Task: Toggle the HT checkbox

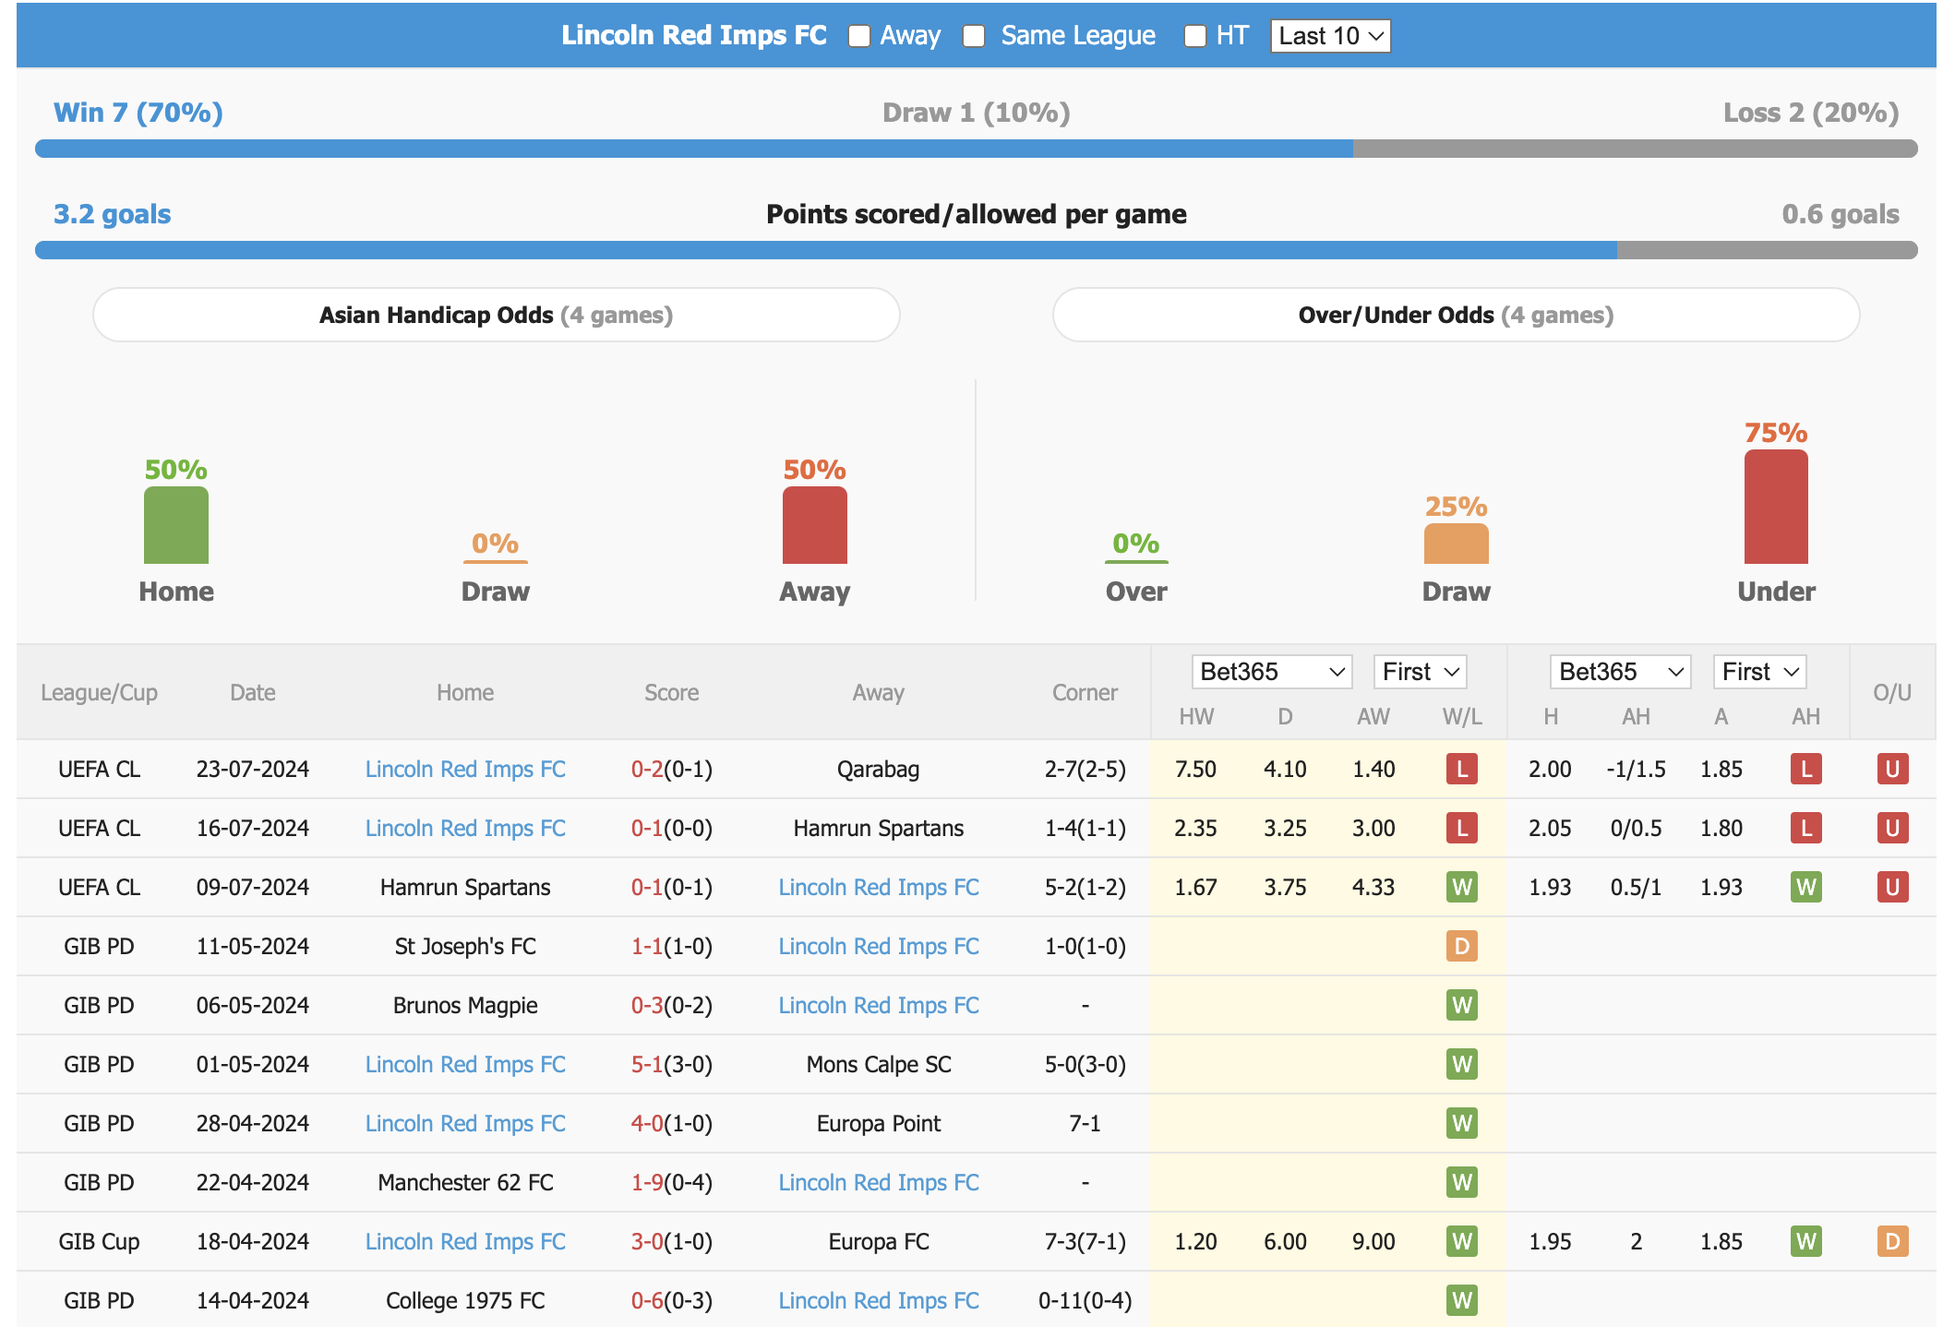Action: [1195, 36]
